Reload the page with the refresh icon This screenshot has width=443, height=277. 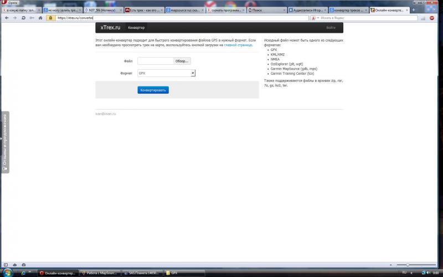(23, 18)
